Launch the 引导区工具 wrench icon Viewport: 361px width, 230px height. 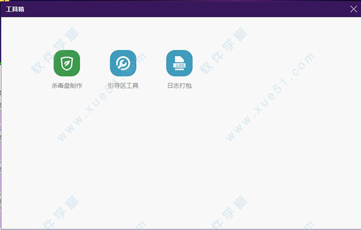click(x=123, y=63)
